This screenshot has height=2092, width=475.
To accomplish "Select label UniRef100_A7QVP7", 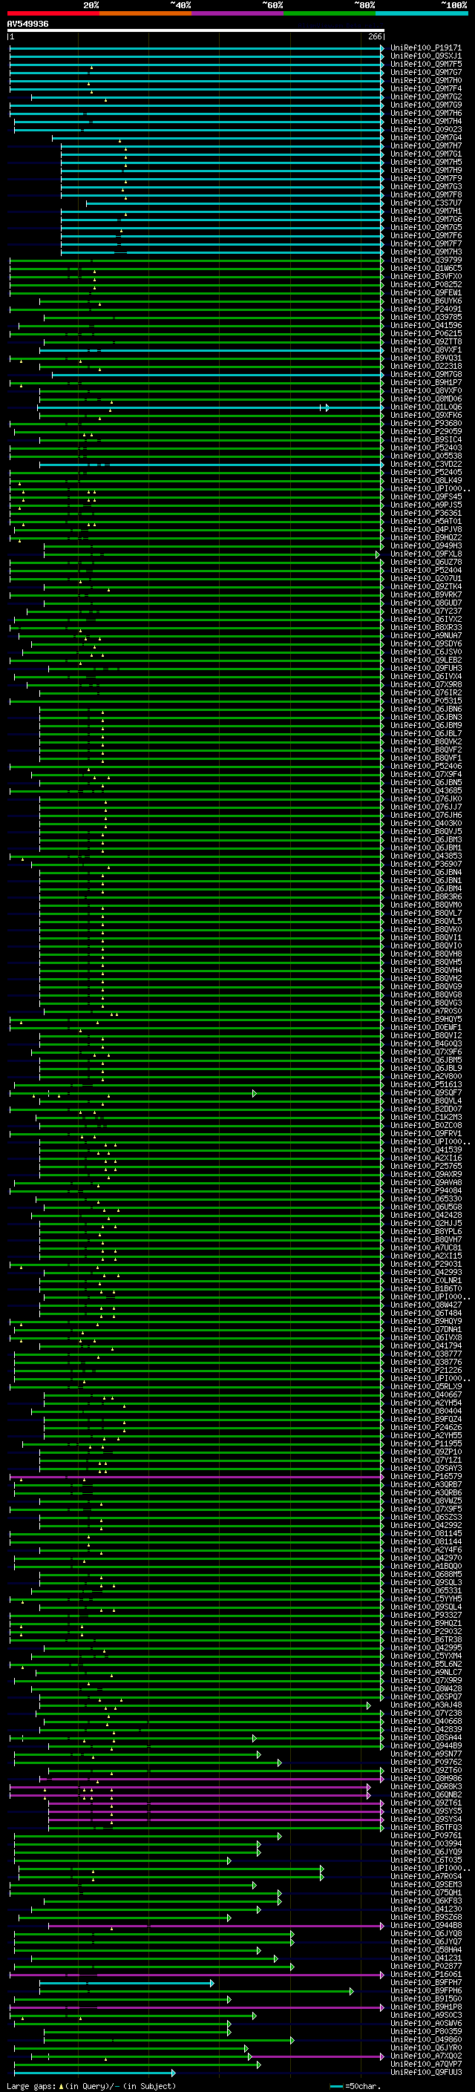I will point(426,2064).
